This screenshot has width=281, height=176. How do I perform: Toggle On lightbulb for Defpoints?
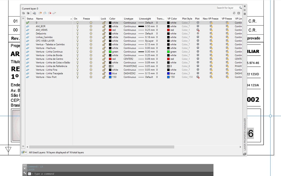pos(77,34)
